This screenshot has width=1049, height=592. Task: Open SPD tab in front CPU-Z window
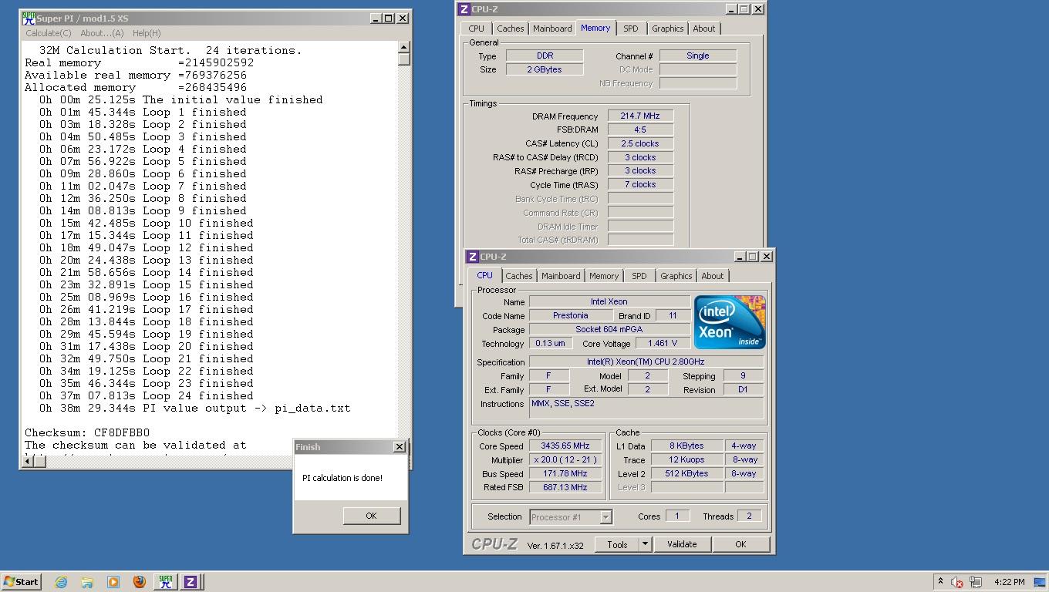tap(639, 276)
